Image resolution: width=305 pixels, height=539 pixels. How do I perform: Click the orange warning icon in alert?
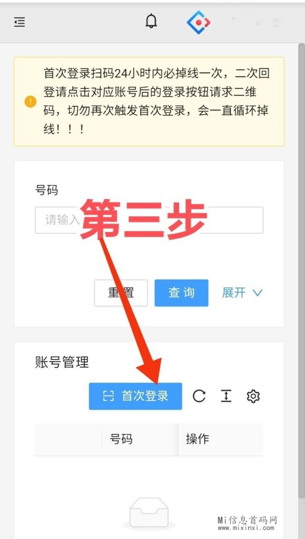coord(30,102)
